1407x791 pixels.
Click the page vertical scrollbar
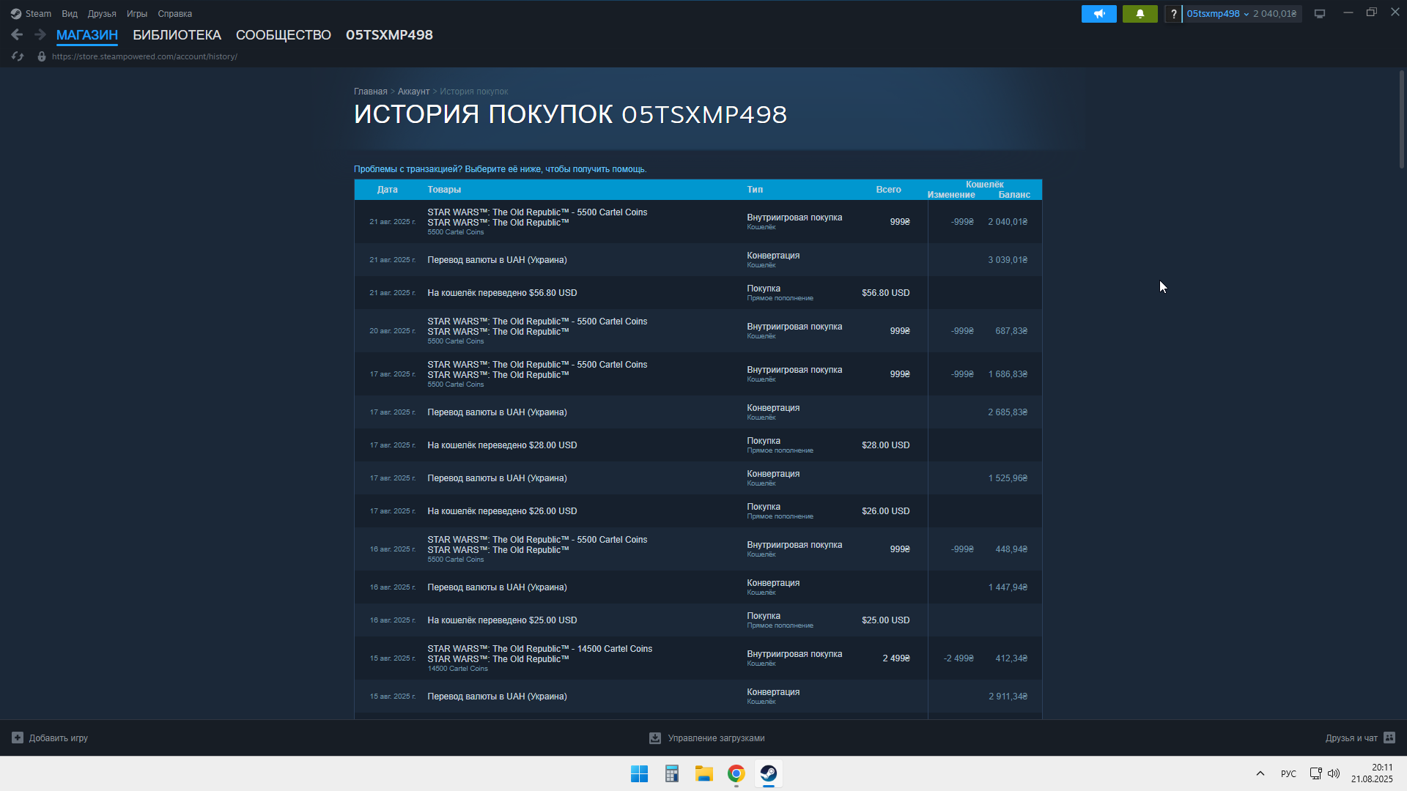tap(1401, 119)
